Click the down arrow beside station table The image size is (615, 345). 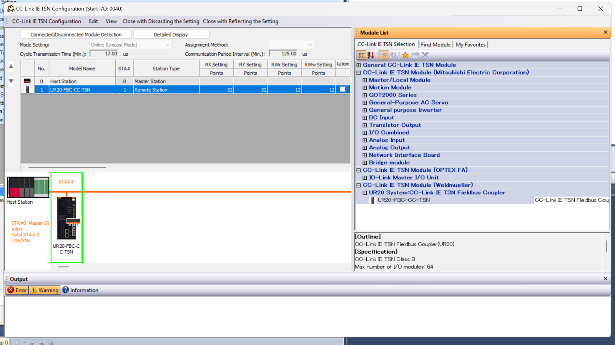(11, 81)
